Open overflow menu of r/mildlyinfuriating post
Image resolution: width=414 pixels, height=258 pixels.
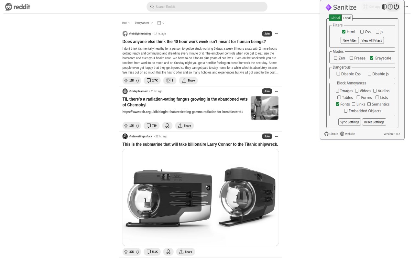(x=277, y=34)
